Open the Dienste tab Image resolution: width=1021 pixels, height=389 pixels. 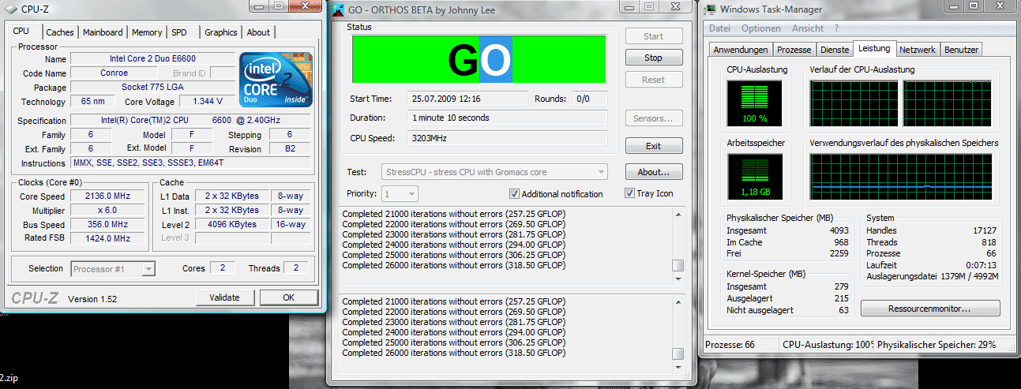point(835,50)
